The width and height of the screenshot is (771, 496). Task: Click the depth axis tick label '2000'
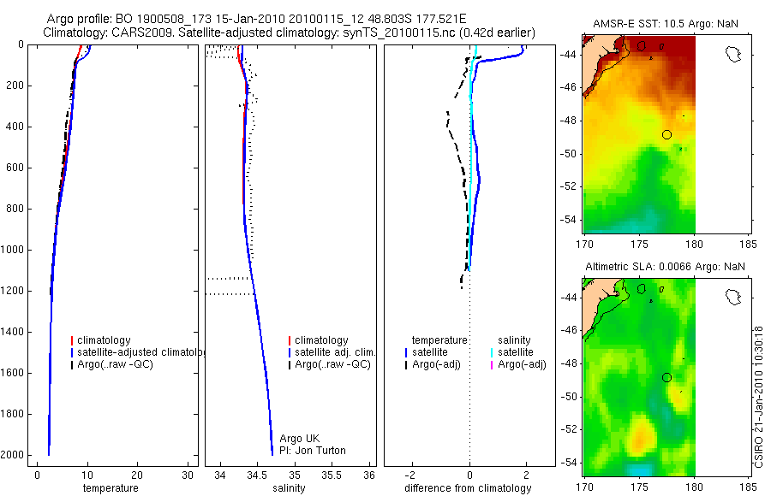pyautogui.click(x=14, y=455)
